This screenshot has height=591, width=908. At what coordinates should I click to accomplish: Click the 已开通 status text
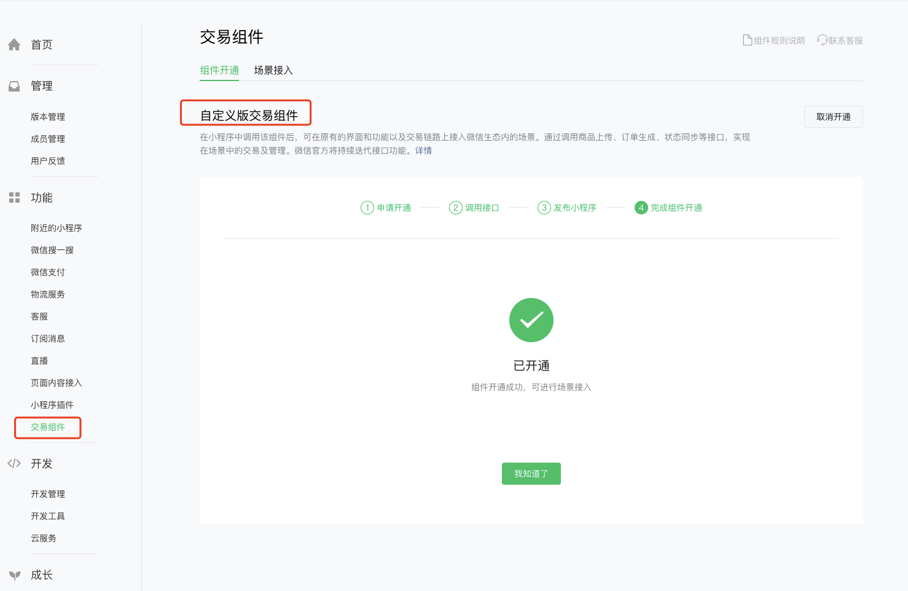pos(531,366)
